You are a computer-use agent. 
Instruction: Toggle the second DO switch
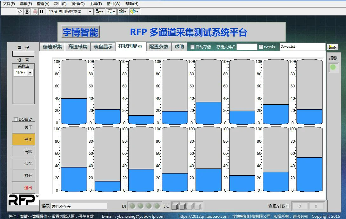click(183, 206)
